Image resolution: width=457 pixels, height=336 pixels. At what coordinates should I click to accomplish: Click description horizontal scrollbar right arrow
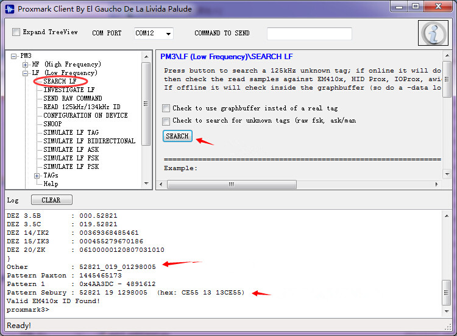pyautogui.click(x=436, y=184)
